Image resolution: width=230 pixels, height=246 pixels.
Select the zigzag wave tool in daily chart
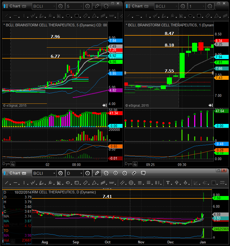[33, 183]
